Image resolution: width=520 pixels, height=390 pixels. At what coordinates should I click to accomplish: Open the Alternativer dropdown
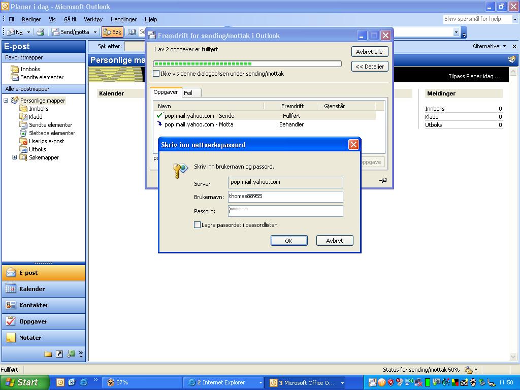(489, 46)
